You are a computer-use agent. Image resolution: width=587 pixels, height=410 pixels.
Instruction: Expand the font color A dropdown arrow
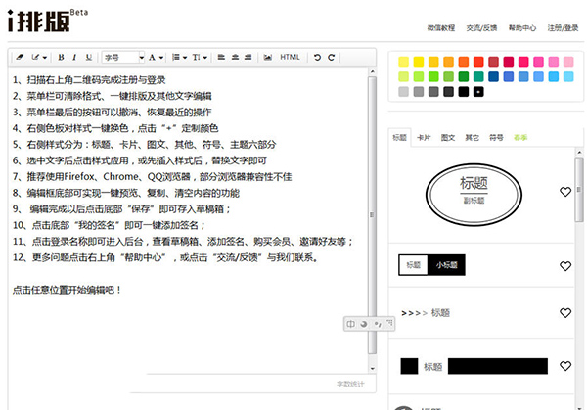tap(161, 58)
